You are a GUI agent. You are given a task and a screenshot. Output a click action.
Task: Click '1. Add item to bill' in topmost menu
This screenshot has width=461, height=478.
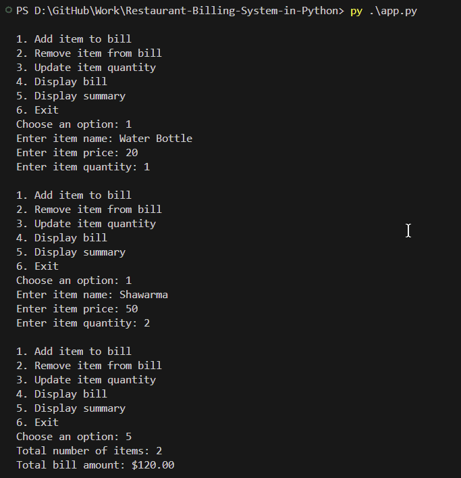click(x=74, y=39)
